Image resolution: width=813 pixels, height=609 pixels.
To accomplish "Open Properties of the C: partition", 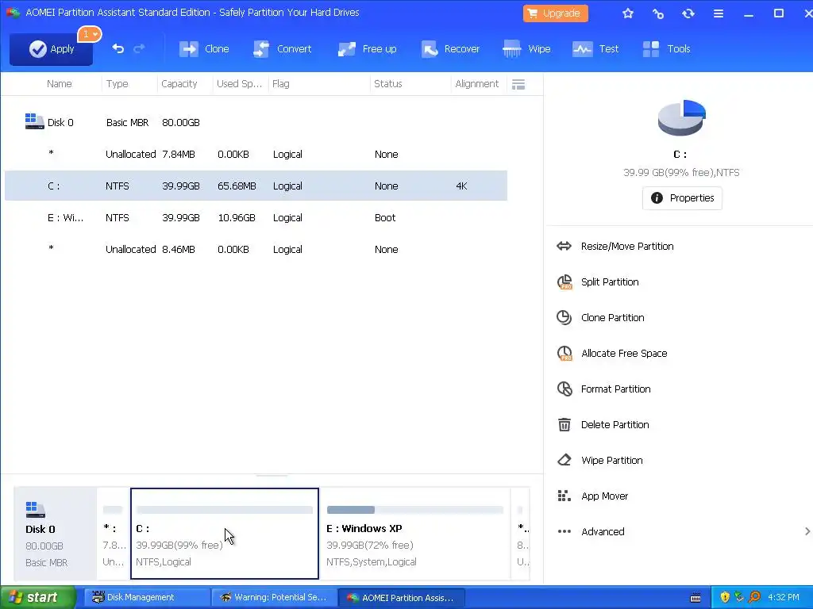I will pos(682,198).
